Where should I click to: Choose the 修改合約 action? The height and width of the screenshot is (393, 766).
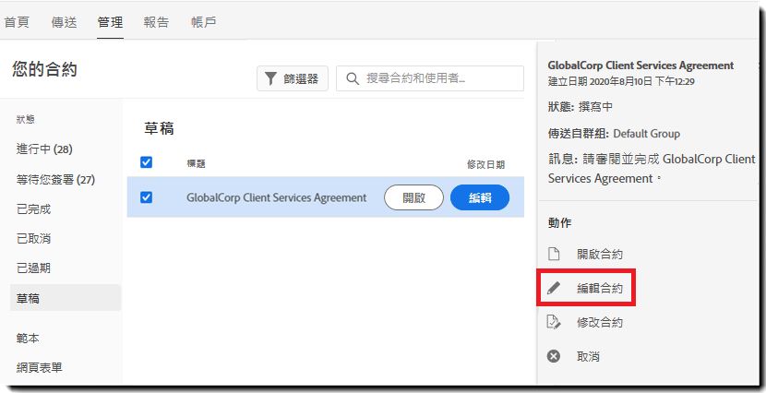click(600, 323)
